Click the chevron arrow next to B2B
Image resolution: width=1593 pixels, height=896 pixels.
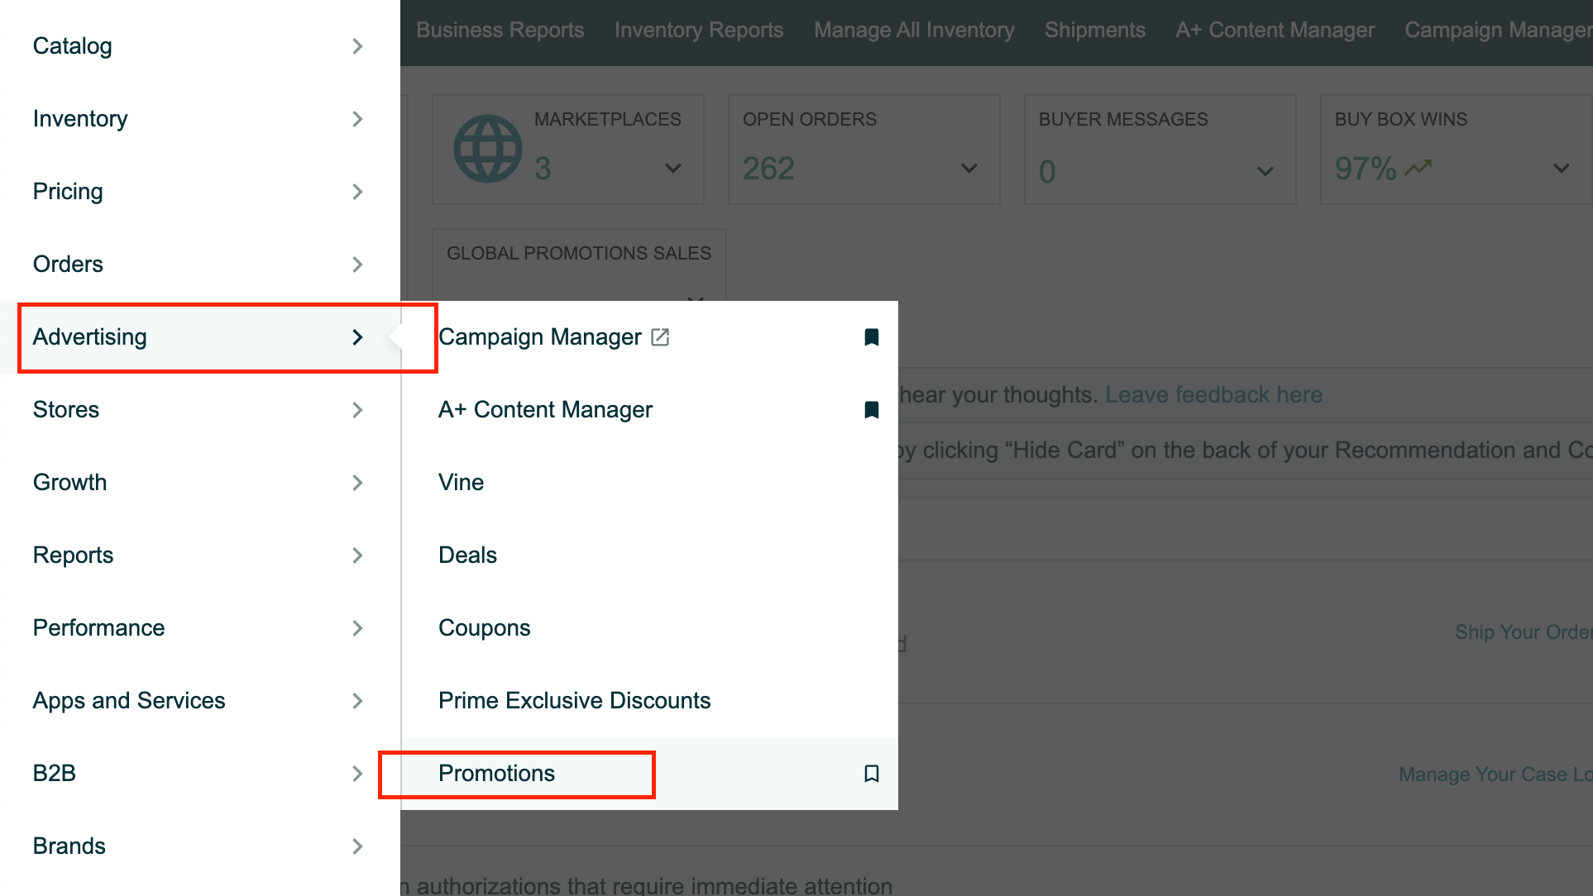[x=357, y=774]
